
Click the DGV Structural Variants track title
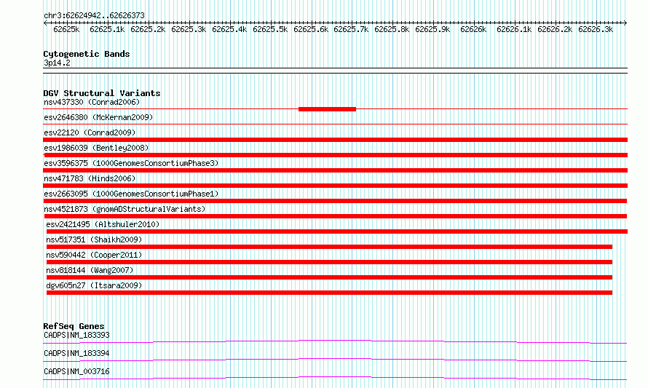[102, 93]
